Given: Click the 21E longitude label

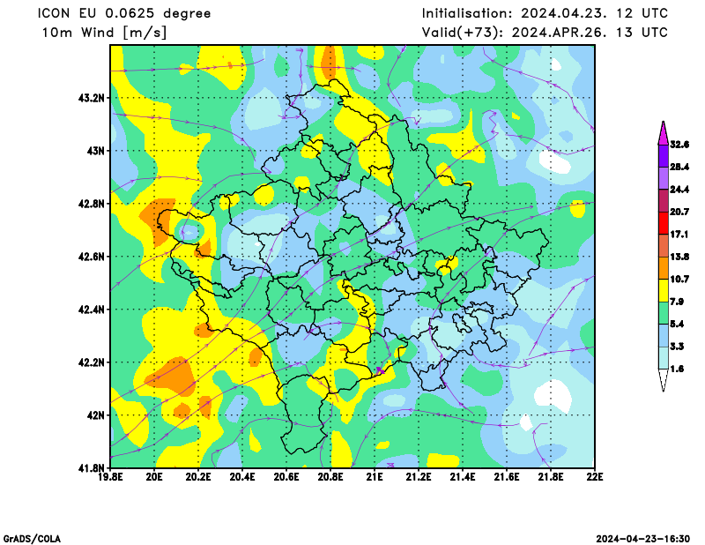Looking at the screenshot, I should click(x=375, y=477).
